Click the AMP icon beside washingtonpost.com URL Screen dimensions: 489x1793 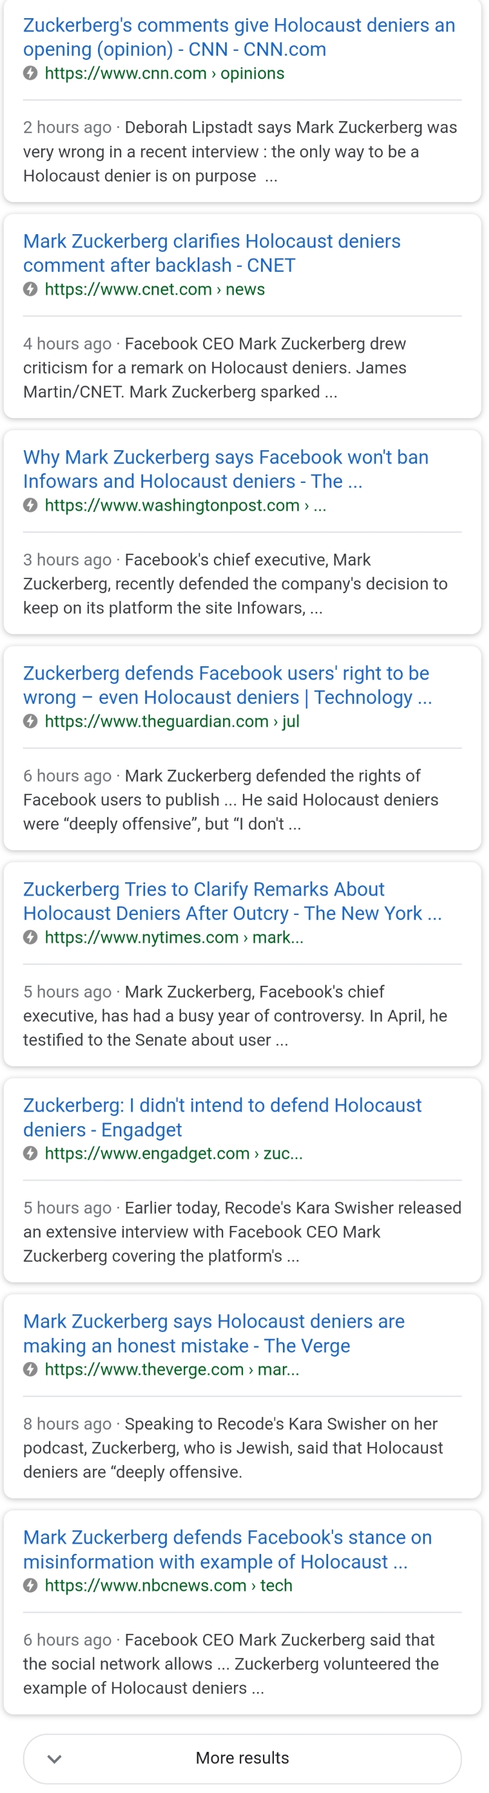tap(30, 505)
